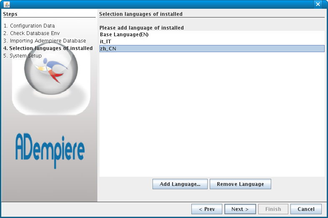Viewport: 328px width, 218px height.
Task: Click the disabled Finish button
Action: [x=273, y=209]
